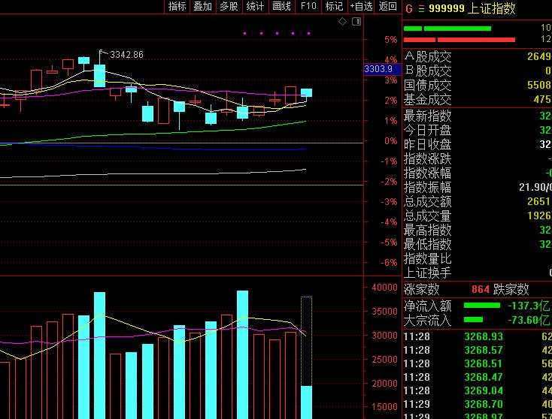The width and height of the screenshot is (552, 419).
Task: Click the 跌家数 label
Action: click(511, 290)
